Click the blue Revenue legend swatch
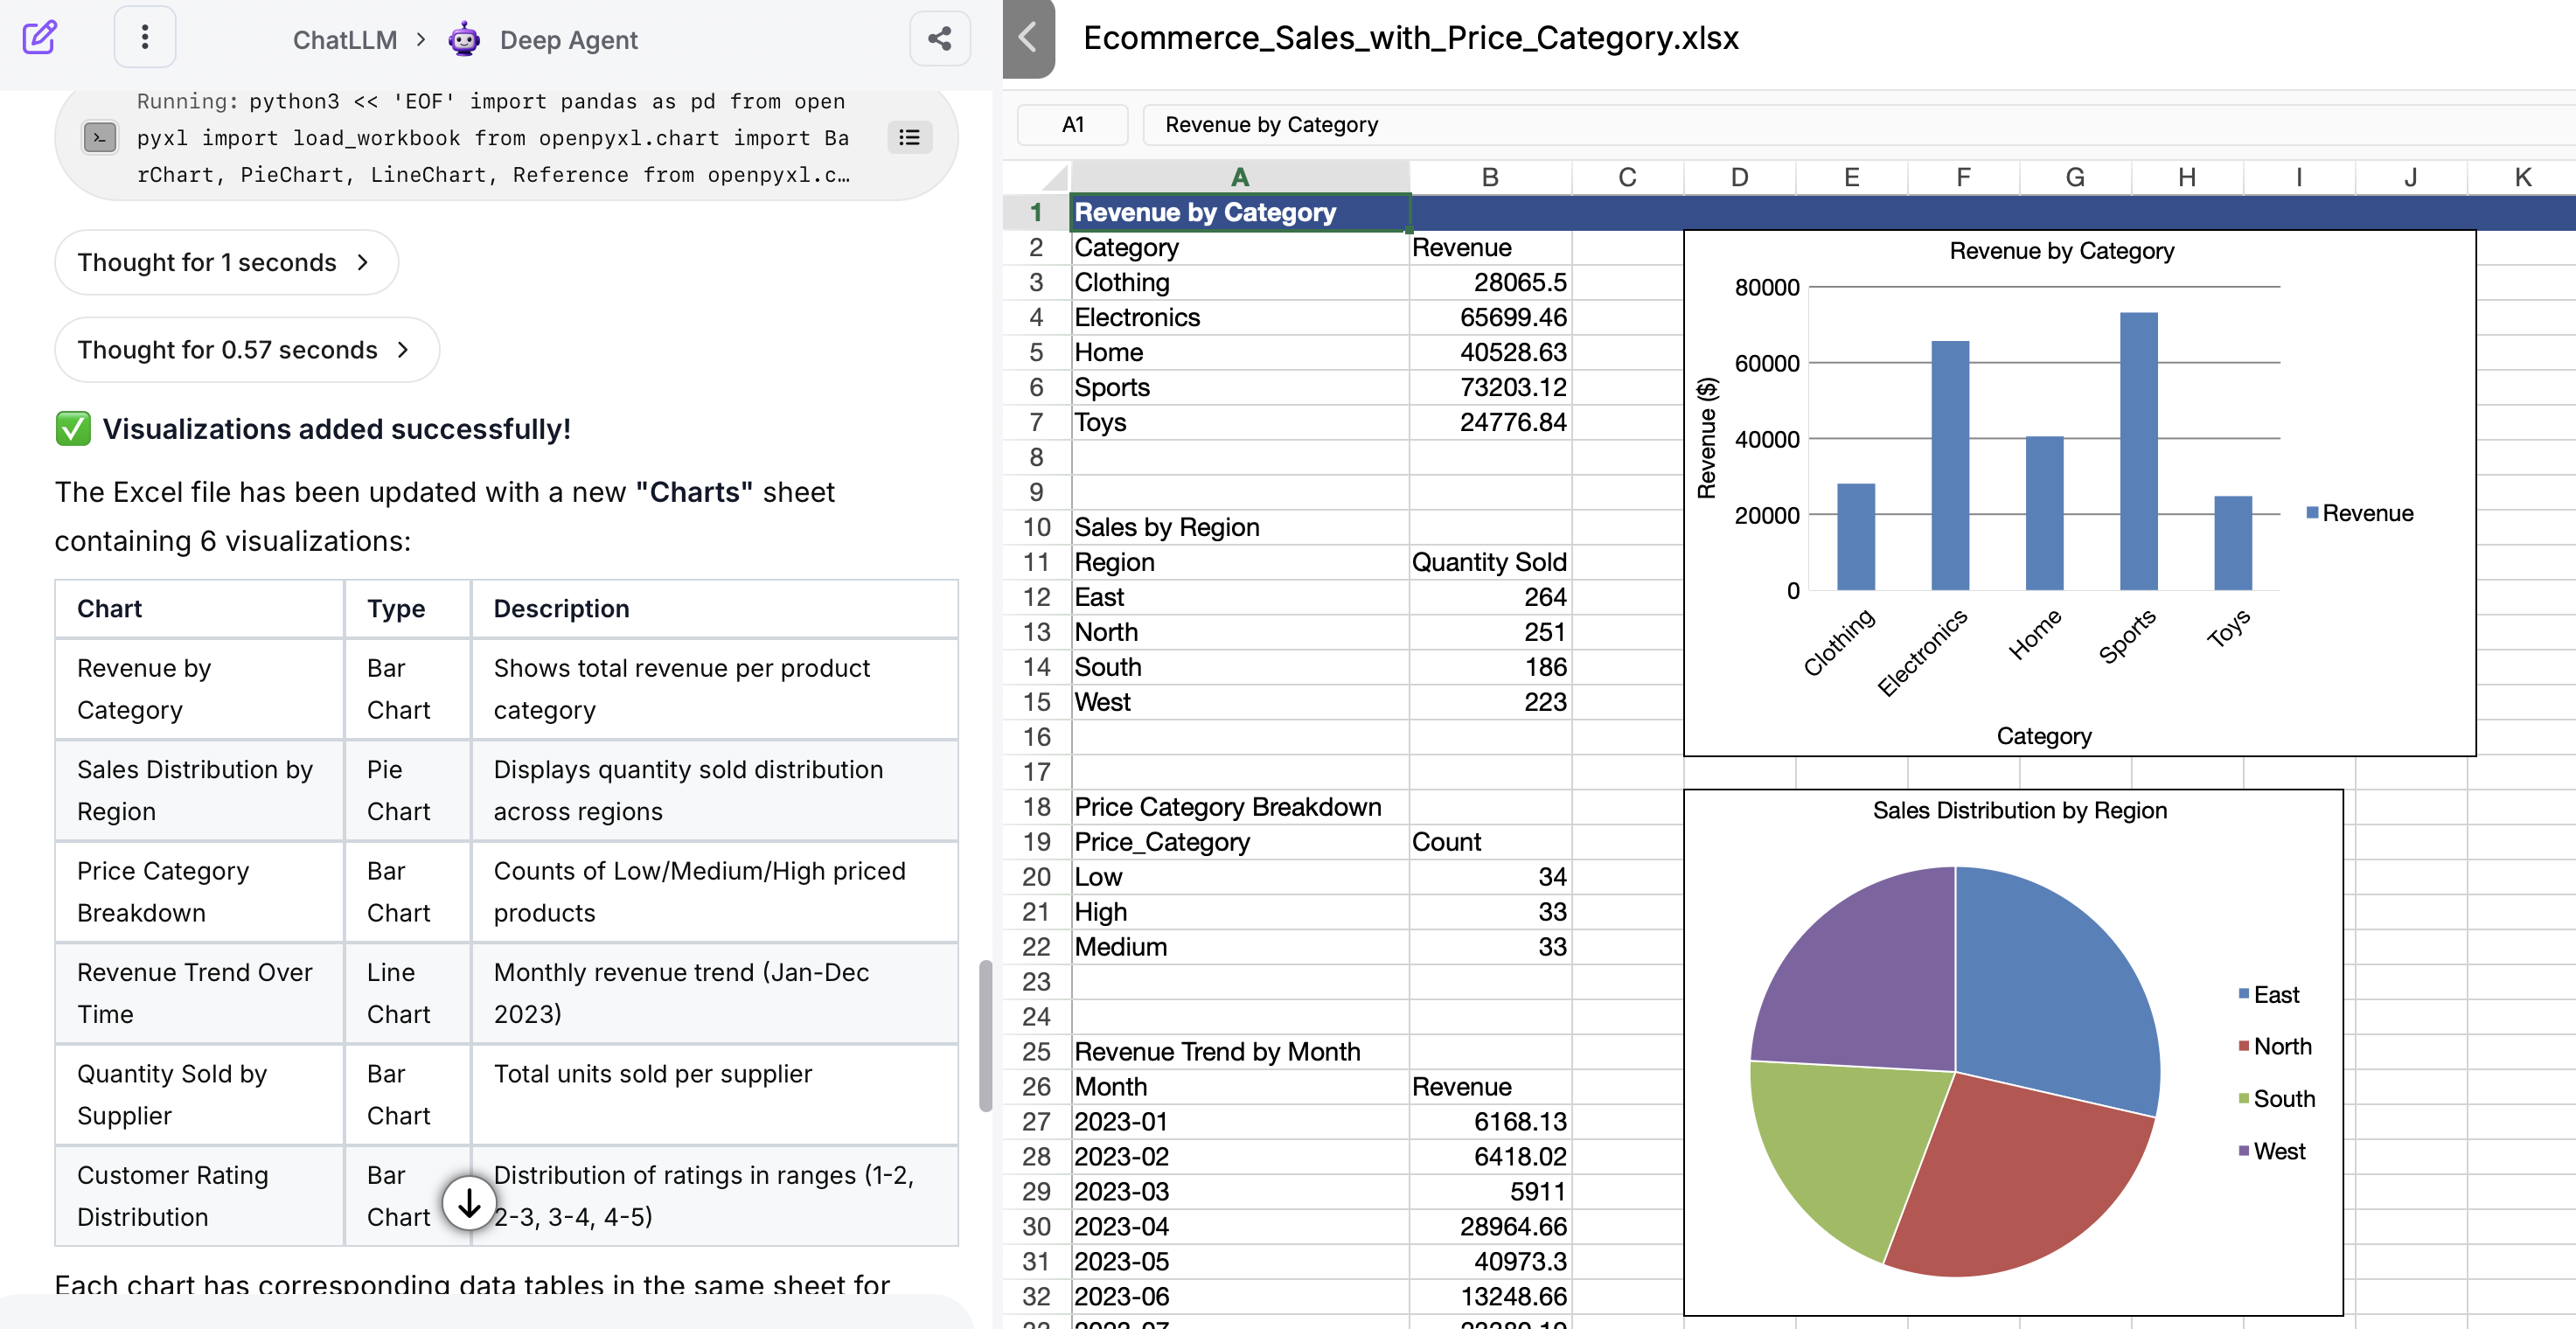2576x1329 pixels. coord(2311,513)
